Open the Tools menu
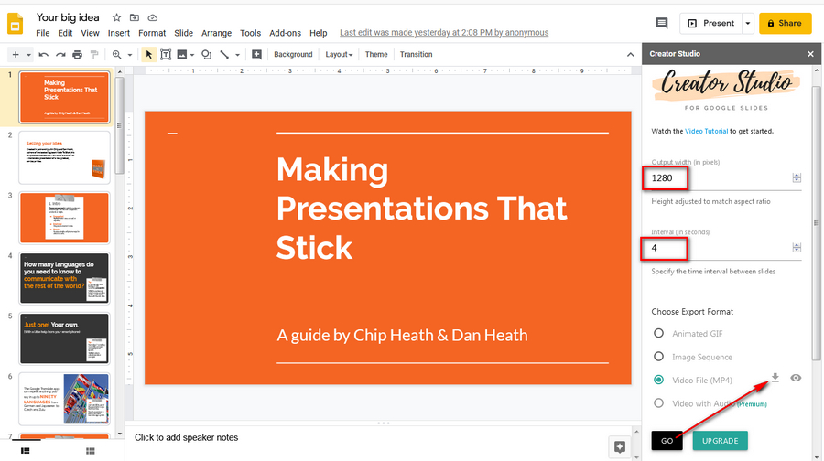Image resolution: width=824 pixels, height=461 pixels. 250,33
